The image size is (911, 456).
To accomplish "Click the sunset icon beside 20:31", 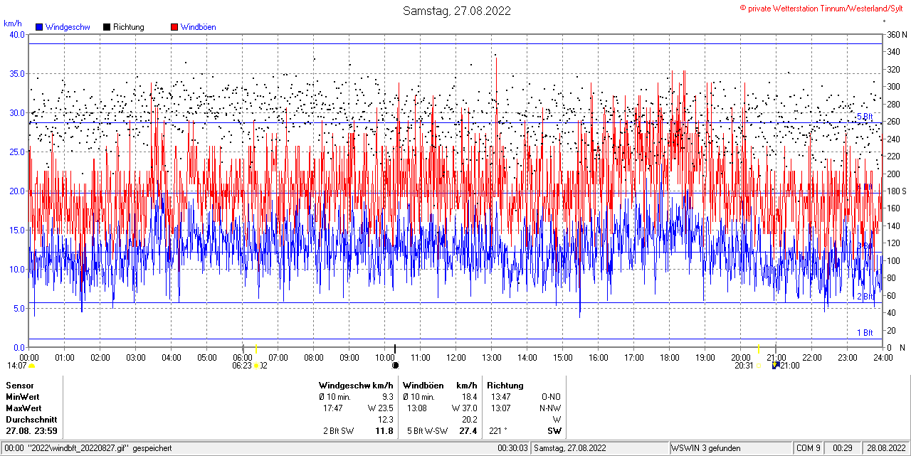I will (x=759, y=366).
